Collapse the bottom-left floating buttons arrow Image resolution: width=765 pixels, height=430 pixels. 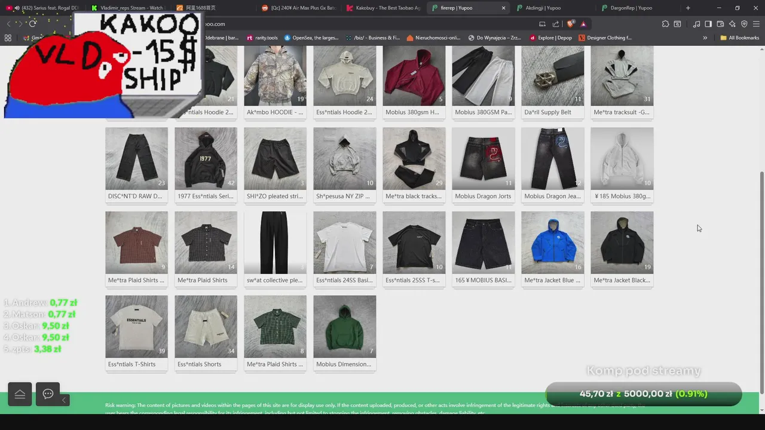point(64,400)
